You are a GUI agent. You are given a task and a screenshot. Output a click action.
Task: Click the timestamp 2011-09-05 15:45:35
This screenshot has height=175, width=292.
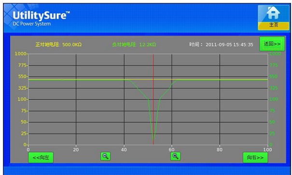[229, 45]
